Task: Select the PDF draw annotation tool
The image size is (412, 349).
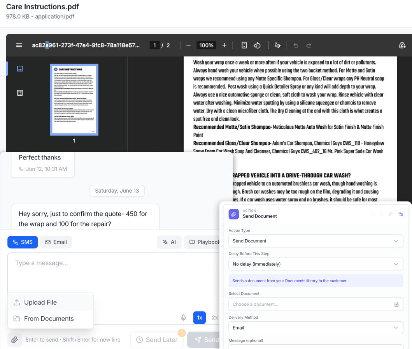Action: 277,45
